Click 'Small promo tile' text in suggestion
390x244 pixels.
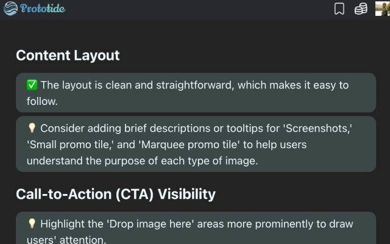68,145
